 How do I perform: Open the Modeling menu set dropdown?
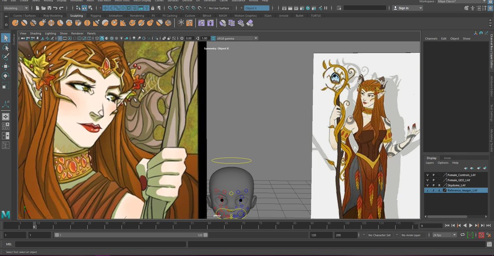(x=16, y=8)
